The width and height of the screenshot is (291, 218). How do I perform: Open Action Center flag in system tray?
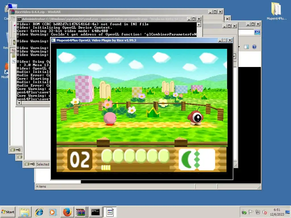coord(251,212)
